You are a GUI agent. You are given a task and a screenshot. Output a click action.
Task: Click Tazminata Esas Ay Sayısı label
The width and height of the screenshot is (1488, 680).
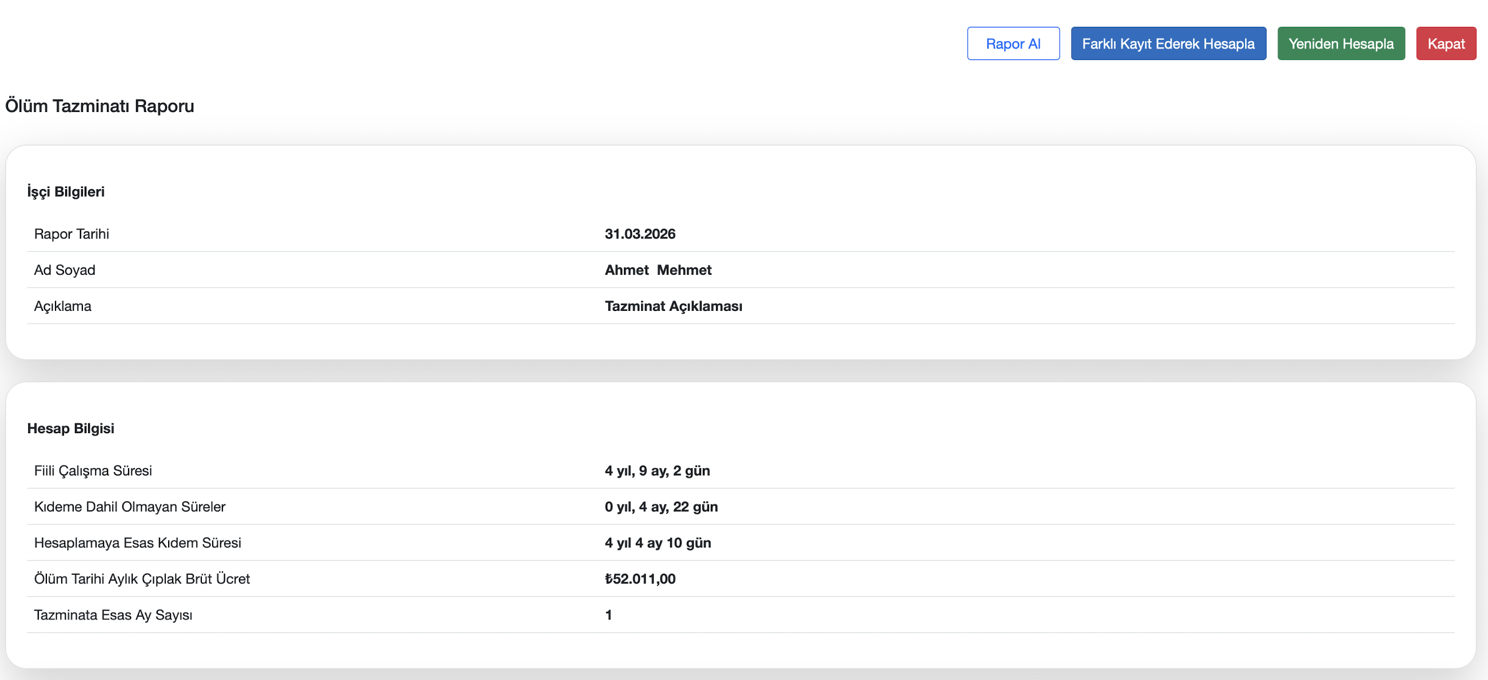coord(113,615)
